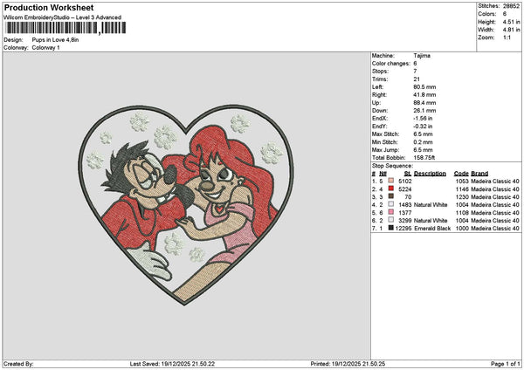This screenshot has width=524, height=370.
Task: Click the "St." column header
Action: [x=408, y=174]
